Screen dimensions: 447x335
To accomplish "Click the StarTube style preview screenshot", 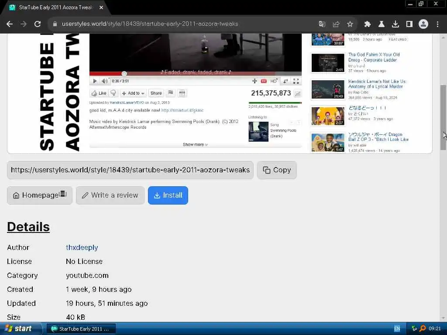I will (x=220, y=93).
